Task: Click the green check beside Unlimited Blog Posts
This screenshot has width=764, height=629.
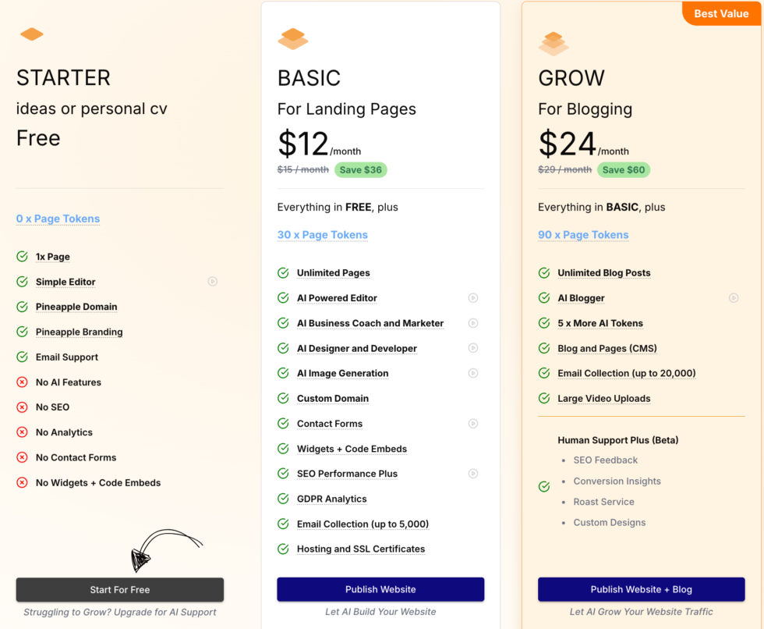Action: (543, 272)
